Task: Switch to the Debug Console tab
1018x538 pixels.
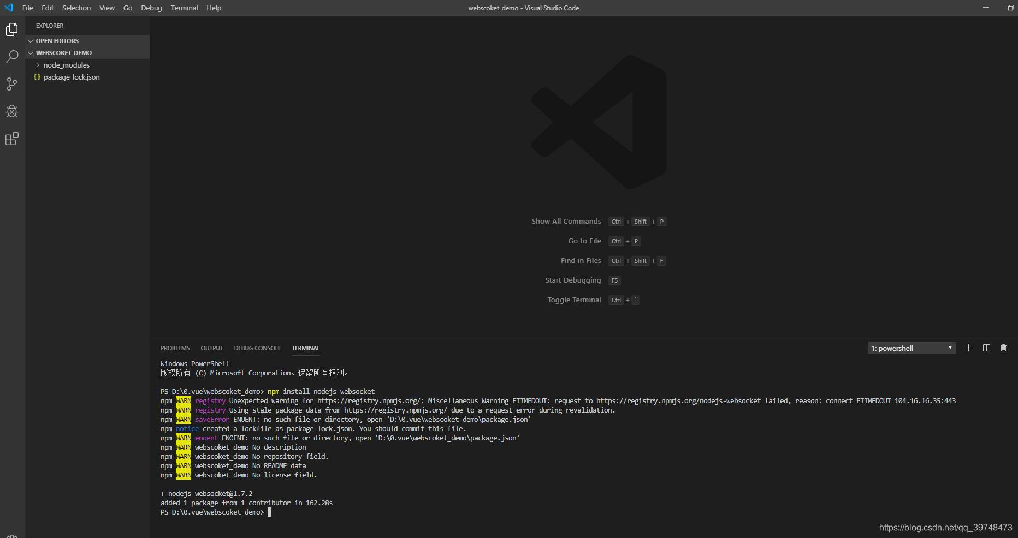Action: click(x=257, y=348)
